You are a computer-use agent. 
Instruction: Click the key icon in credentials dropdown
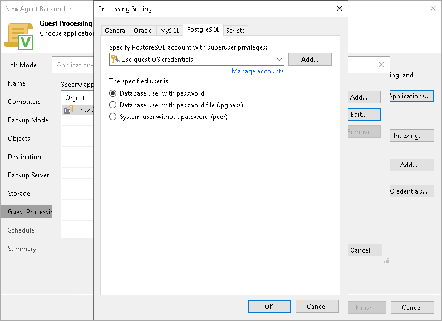point(115,59)
